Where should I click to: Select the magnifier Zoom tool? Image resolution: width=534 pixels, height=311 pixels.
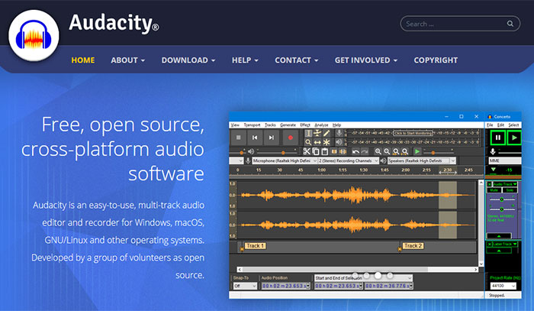click(x=308, y=142)
